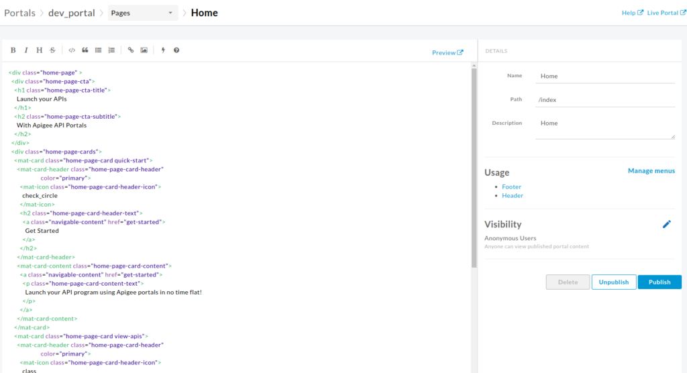This screenshot has height=373, width=687.
Task: Apply strikethrough formatting
Action: click(x=53, y=50)
